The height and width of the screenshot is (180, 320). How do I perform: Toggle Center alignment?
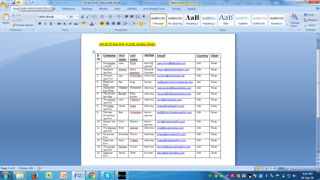pos(108,23)
